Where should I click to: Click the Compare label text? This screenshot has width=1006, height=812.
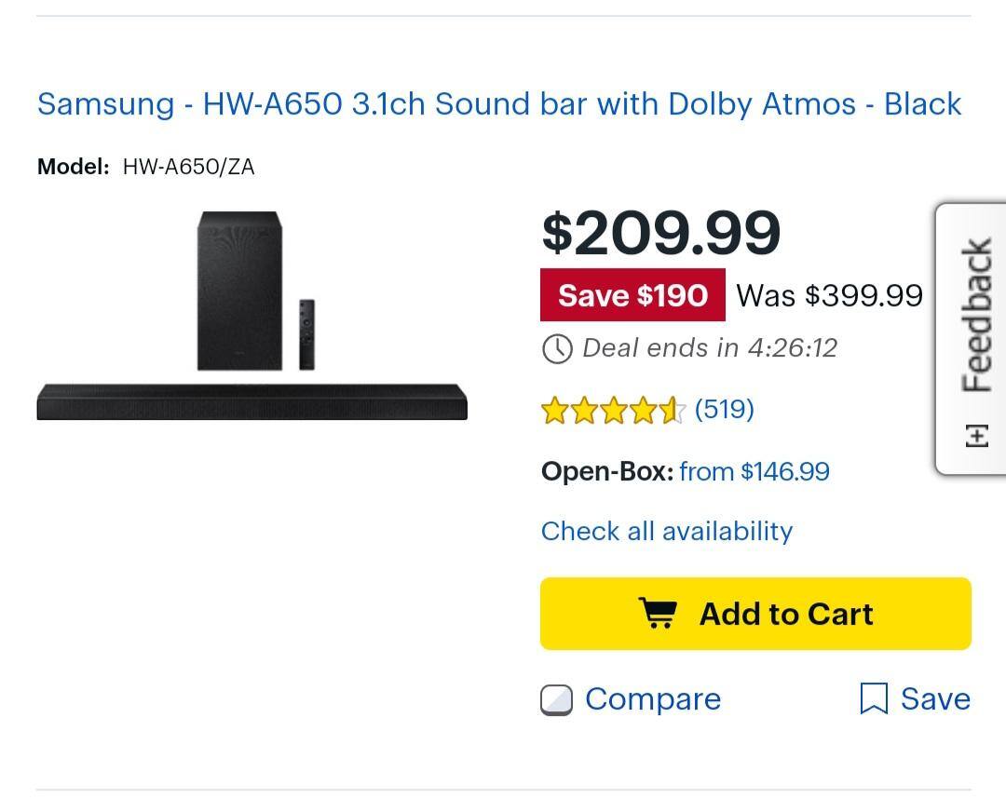pyautogui.click(x=653, y=699)
